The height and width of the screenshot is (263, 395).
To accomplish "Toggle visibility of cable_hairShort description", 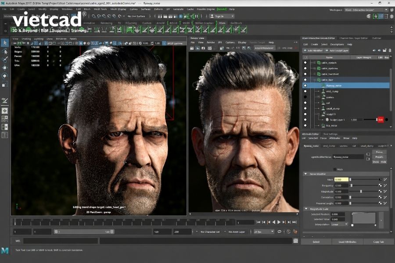I will coord(305,74).
